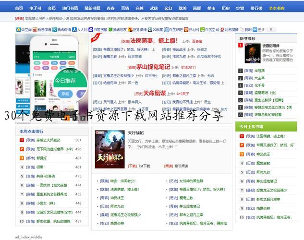The height and width of the screenshot is (240, 304).
Task: Open 神武战王 uploaded by 张牧之
Action: point(179,49)
